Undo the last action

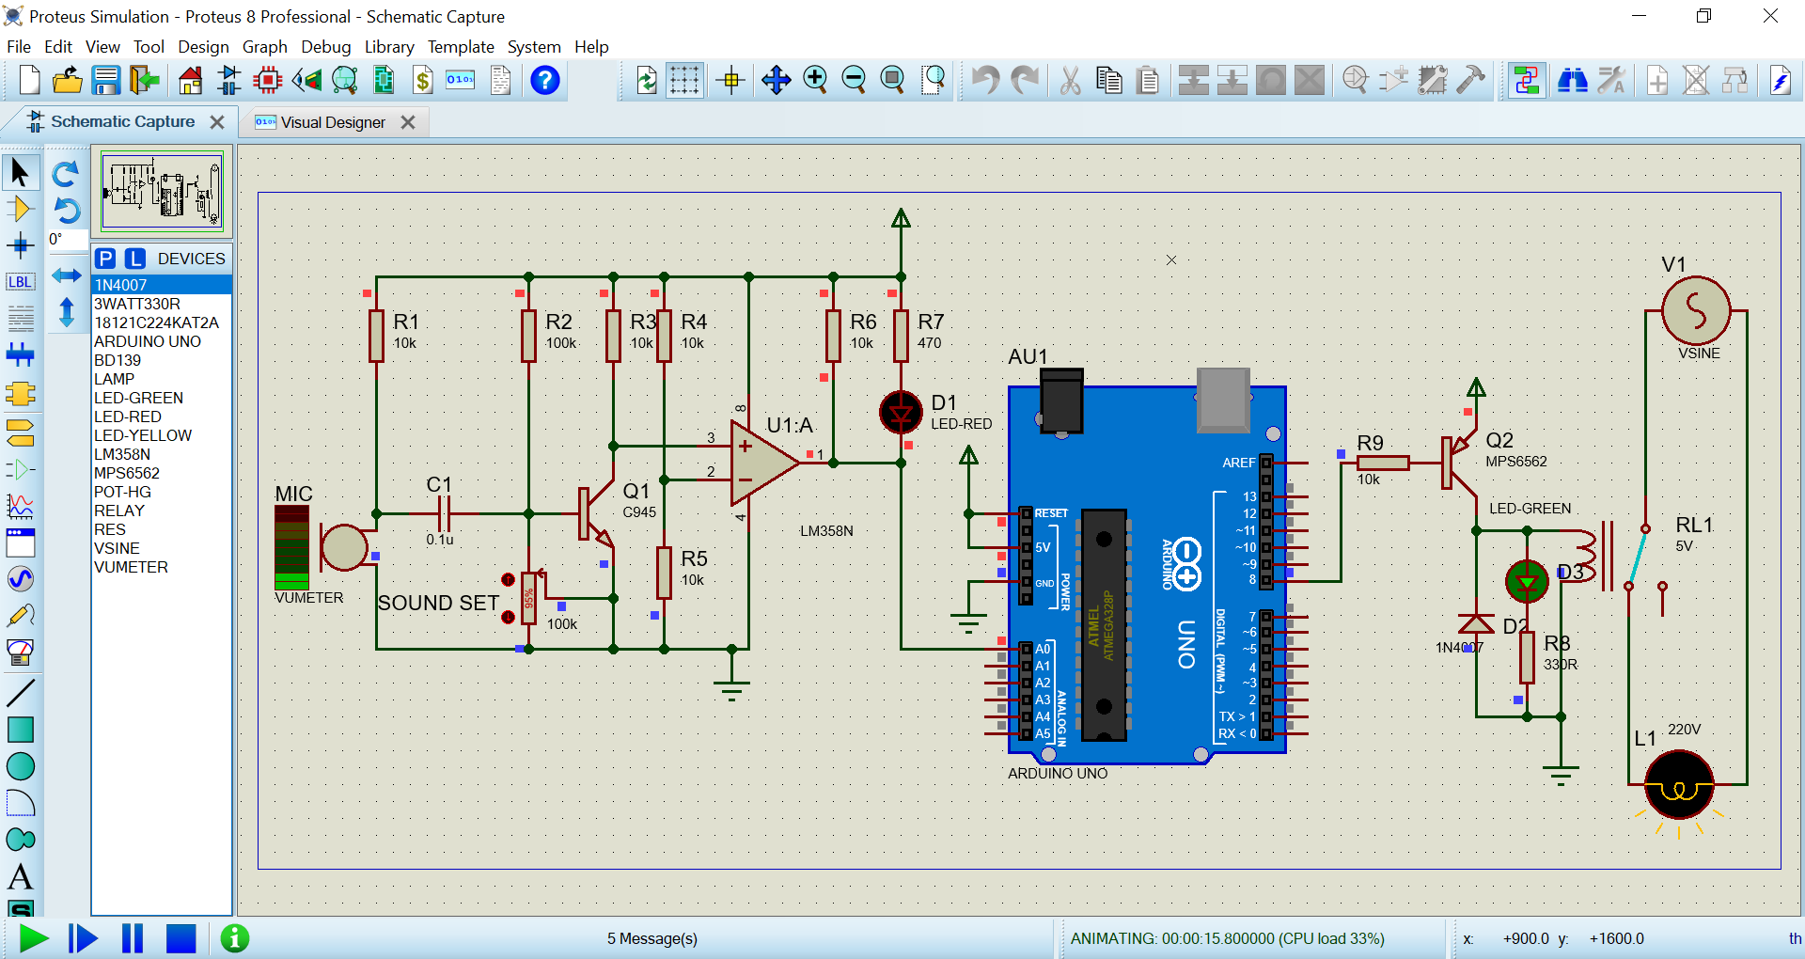(985, 81)
